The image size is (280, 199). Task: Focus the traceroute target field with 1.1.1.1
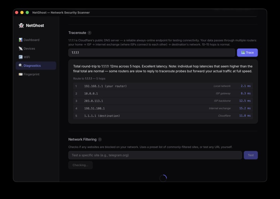(x=151, y=52)
